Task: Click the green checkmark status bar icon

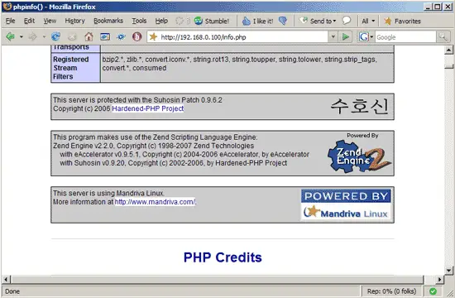Action: [433, 291]
